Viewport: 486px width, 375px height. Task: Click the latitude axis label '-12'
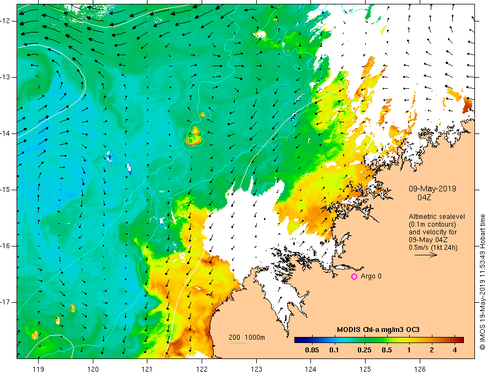[x=6, y=21]
